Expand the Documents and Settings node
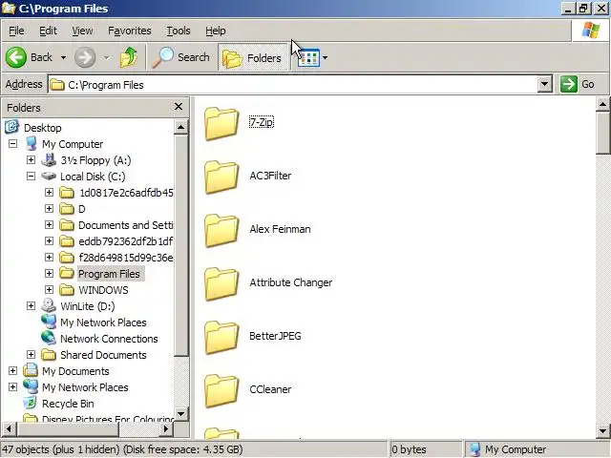 49,225
